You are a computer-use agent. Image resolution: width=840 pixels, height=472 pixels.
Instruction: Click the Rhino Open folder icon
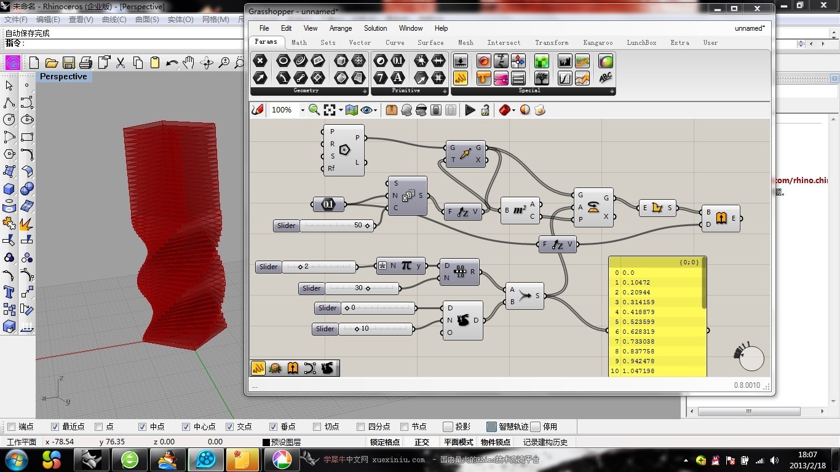[x=51, y=63]
